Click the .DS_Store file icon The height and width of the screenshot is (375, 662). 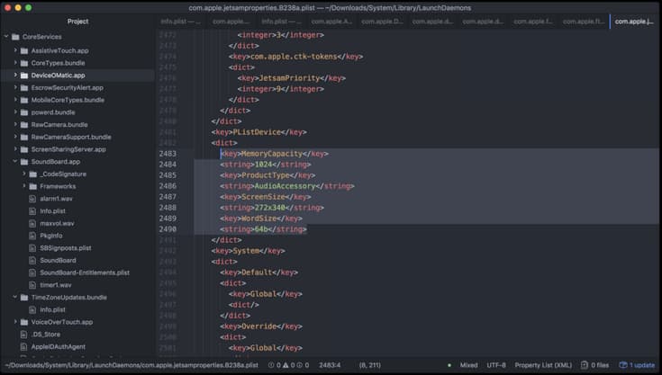coord(24,335)
